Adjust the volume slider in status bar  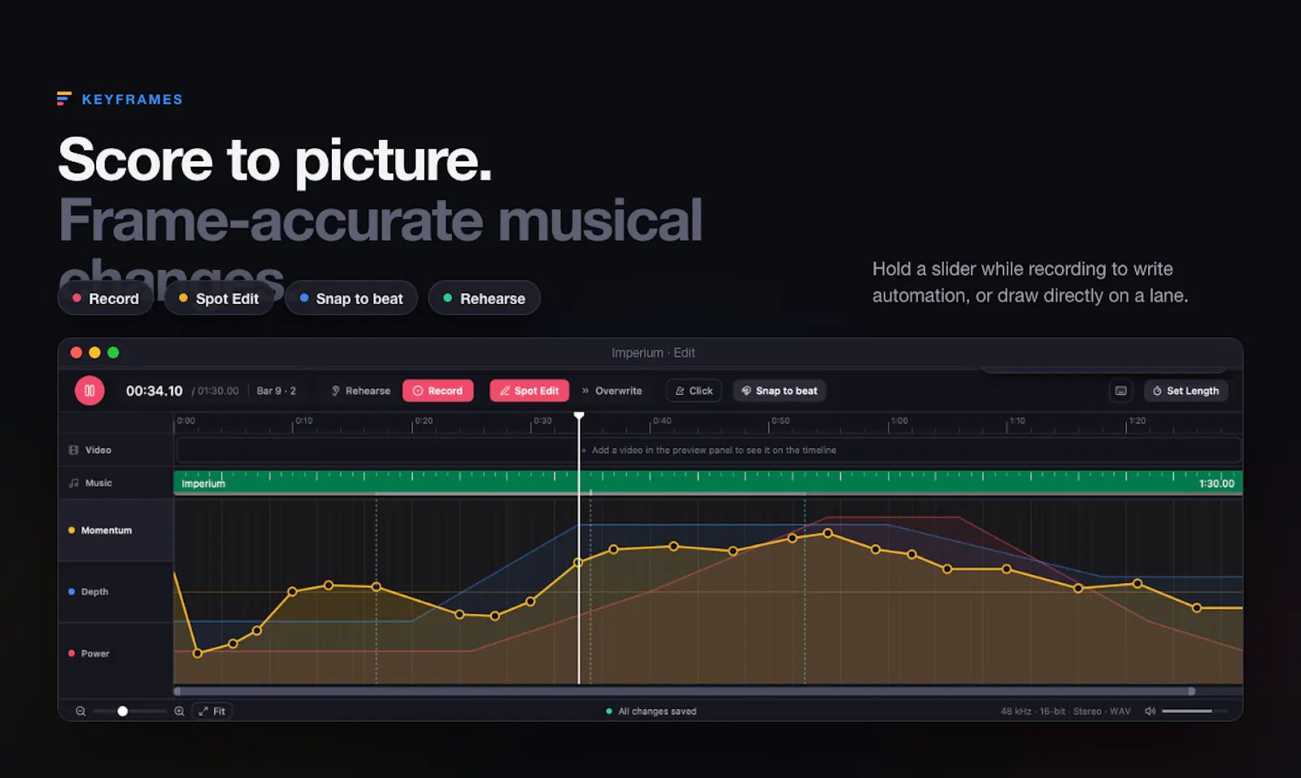(1194, 711)
